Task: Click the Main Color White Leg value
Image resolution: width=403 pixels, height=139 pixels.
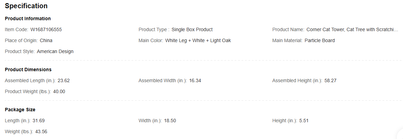Action: coord(198,40)
